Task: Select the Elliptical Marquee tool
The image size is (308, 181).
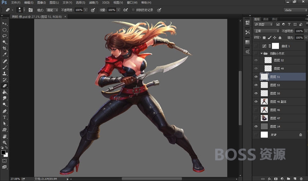Action: pyautogui.click(x=5, y=30)
